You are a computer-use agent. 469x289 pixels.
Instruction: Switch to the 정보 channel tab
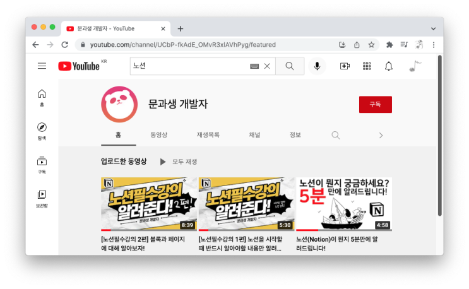[x=295, y=135]
